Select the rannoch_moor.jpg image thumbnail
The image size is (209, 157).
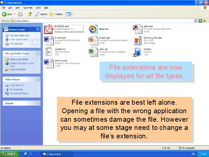pyautogui.click(x=137, y=40)
